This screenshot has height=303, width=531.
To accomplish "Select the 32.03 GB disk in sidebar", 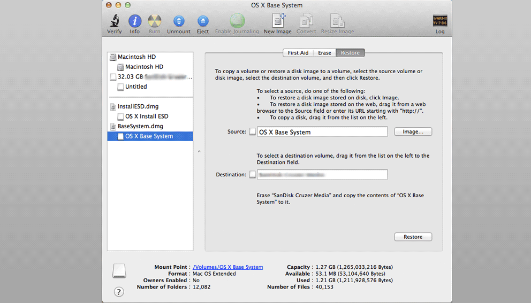I will [x=150, y=77].
